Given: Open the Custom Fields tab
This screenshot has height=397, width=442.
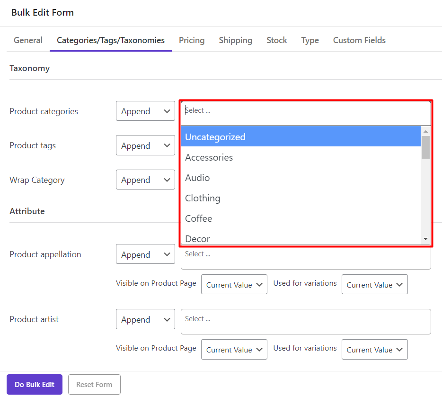Looking at the screenshot, I should pos(359,40).
